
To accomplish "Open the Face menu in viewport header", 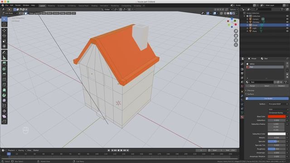I will pyautogui.click(x=68, y=13).
